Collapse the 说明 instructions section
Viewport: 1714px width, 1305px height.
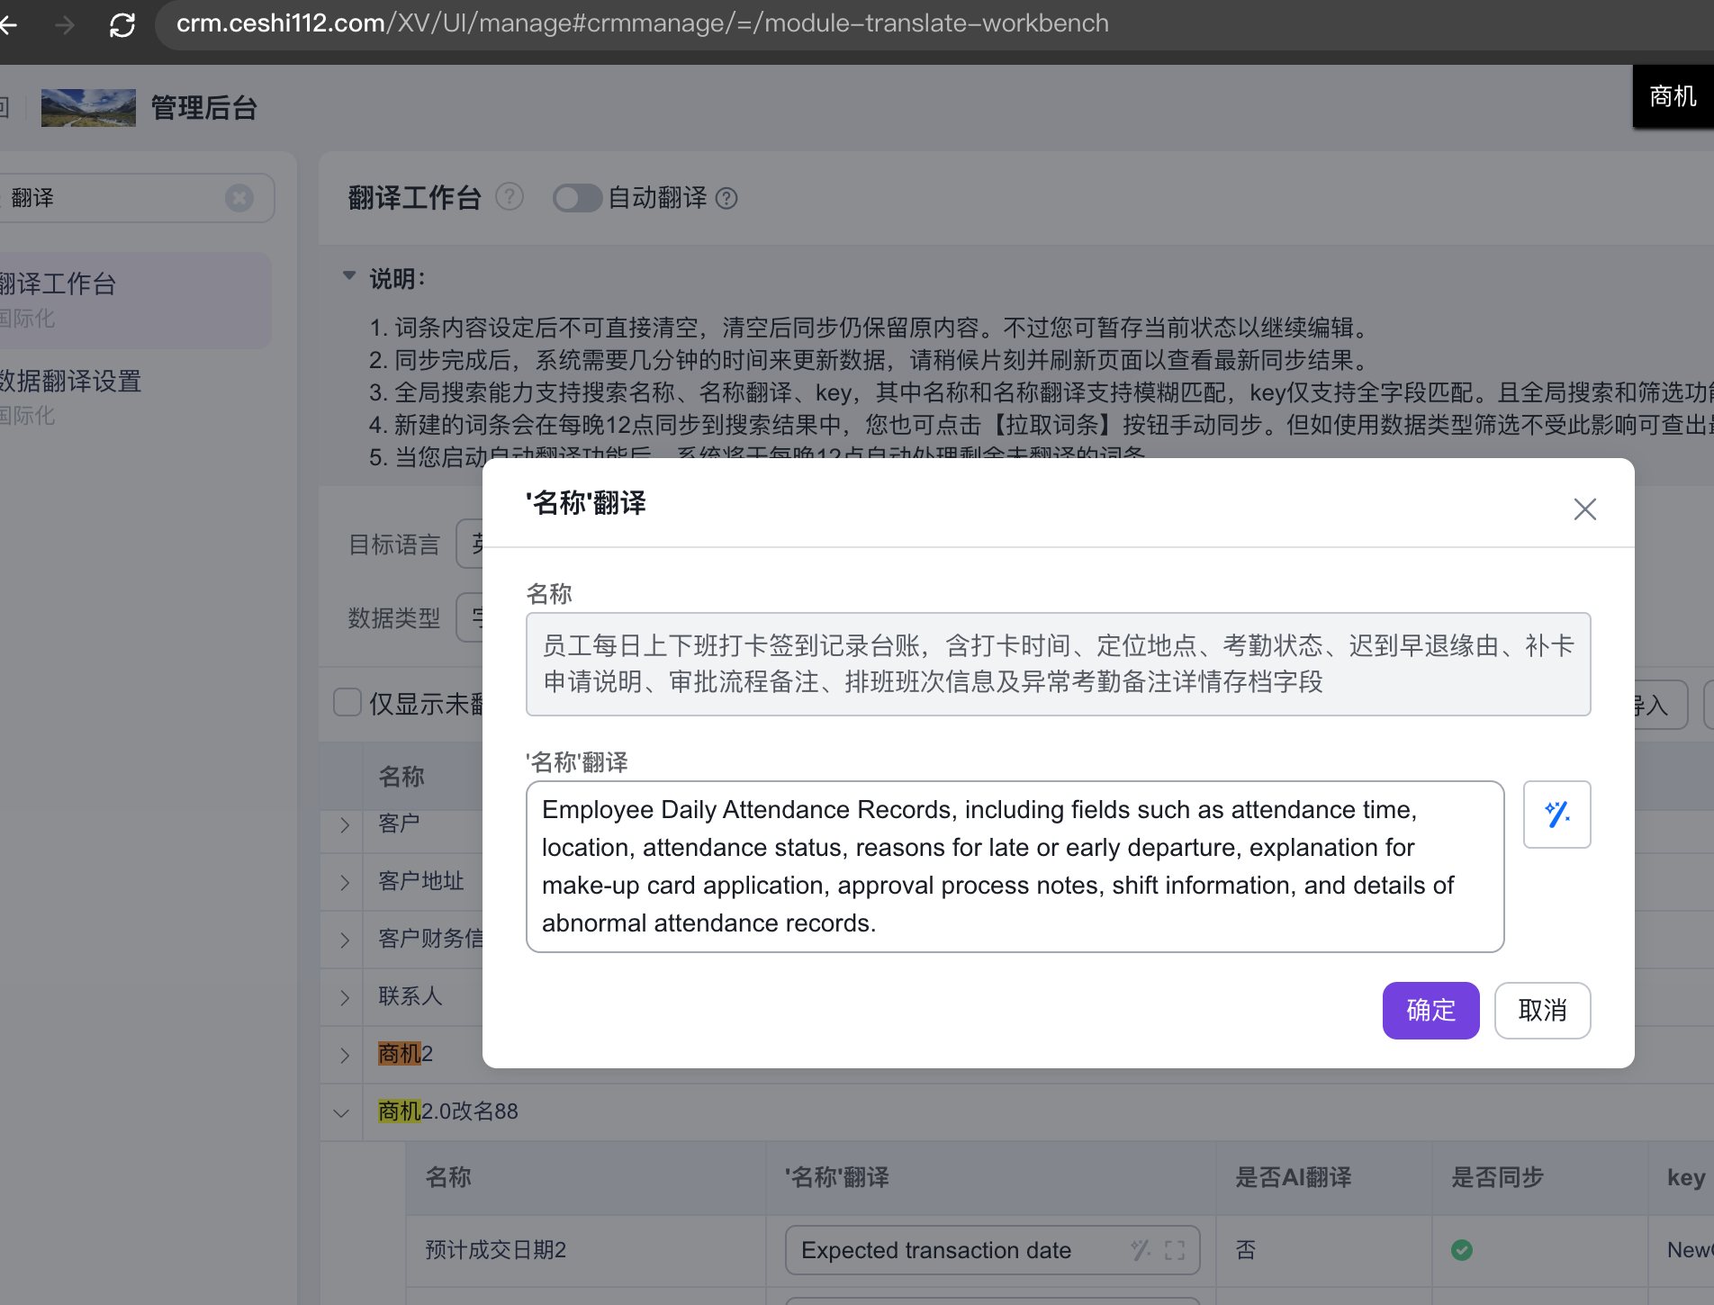[349, 277]
